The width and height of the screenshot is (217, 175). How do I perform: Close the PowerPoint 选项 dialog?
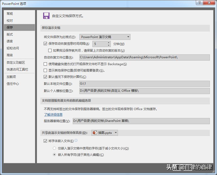[x=209, y=3]
